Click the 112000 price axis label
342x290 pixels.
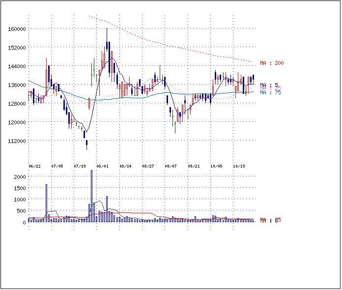click(x=17, y=141)
